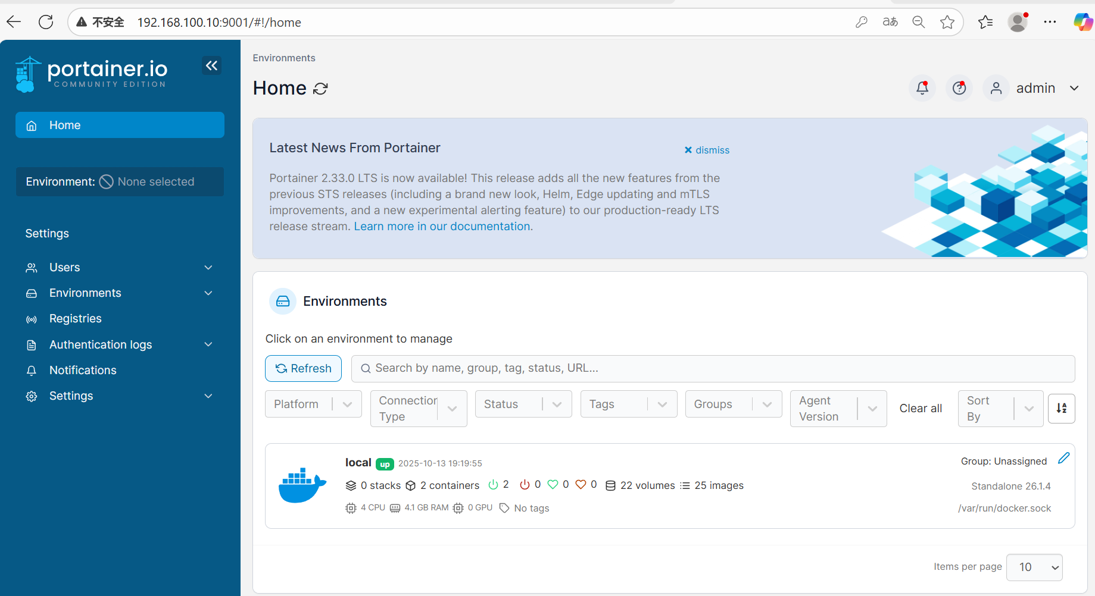Open the Connection Type filter dropdown
This screenshot has height=596, width=1095.
point(419,409)
